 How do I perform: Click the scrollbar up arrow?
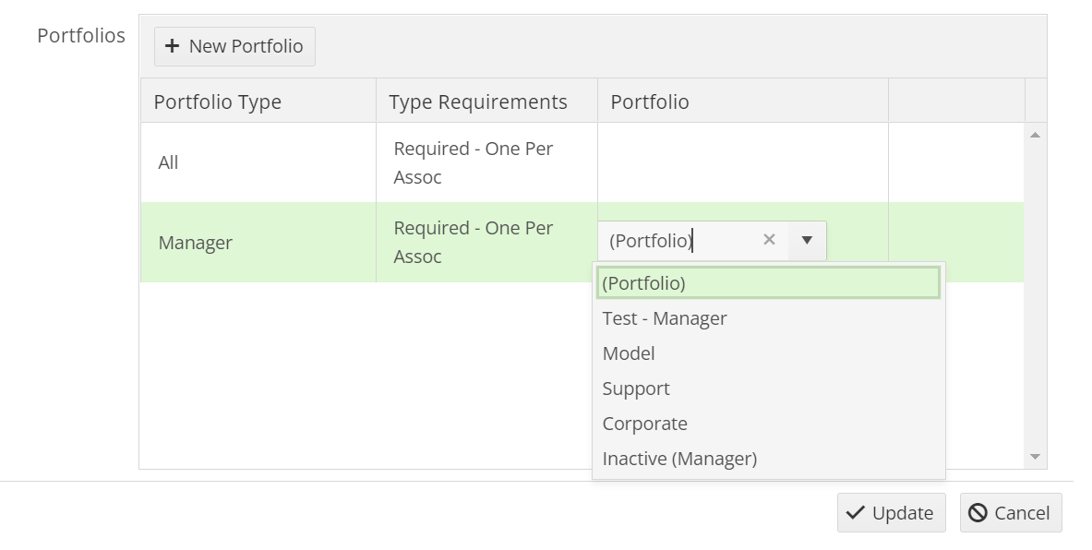[1035, 135]
